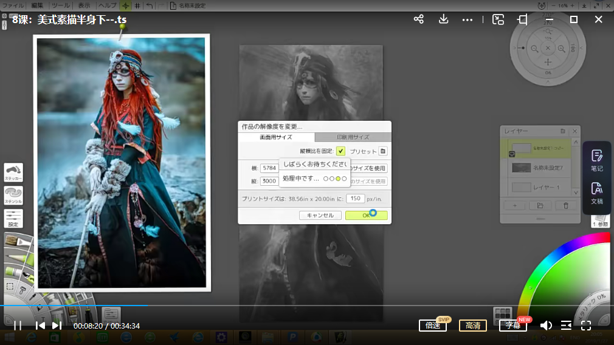
Task: Open the 笔记 notes side panel
Action: click(597, 160)
